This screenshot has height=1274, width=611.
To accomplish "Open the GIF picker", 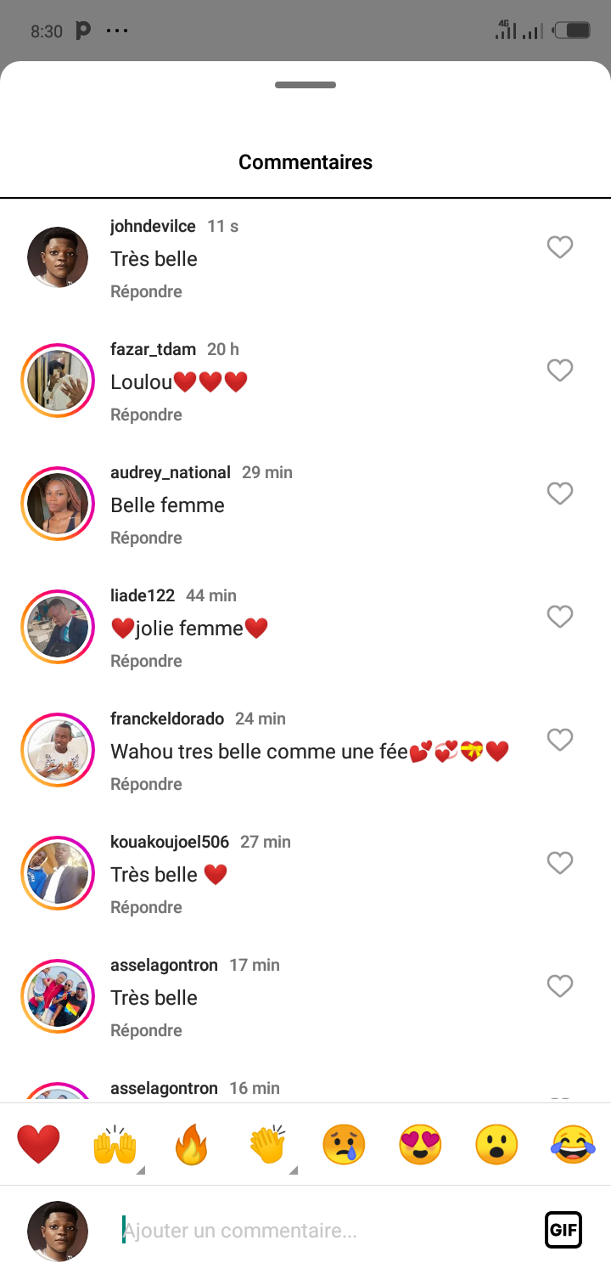I will click(x=563, y=1230).
